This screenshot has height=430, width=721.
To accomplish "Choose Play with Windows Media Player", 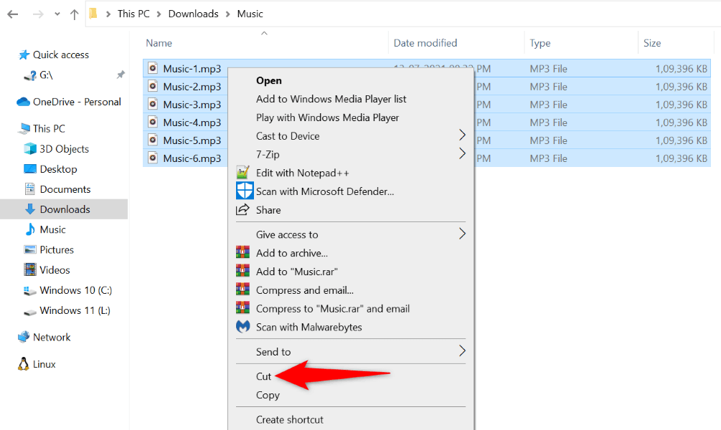I will click(x=327, y=118).
